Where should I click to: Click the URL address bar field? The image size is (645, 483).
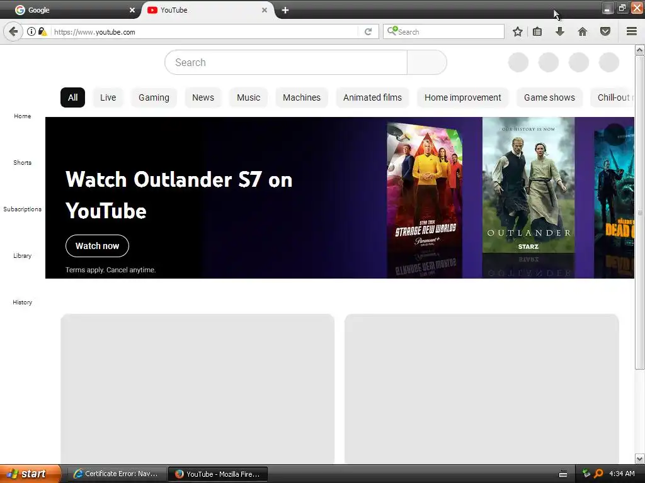205,31
